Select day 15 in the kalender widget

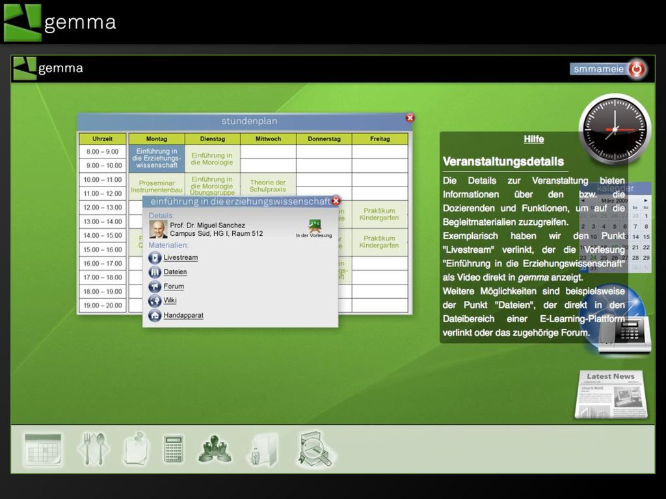click(x=646, y=237)
